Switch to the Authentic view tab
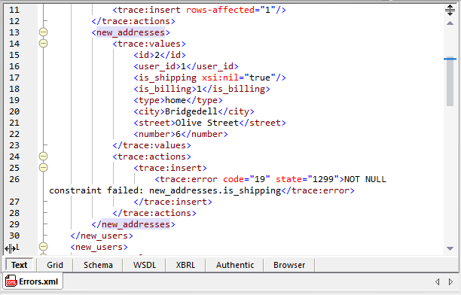Screen dimensions: 461x295 pos(234,265)
